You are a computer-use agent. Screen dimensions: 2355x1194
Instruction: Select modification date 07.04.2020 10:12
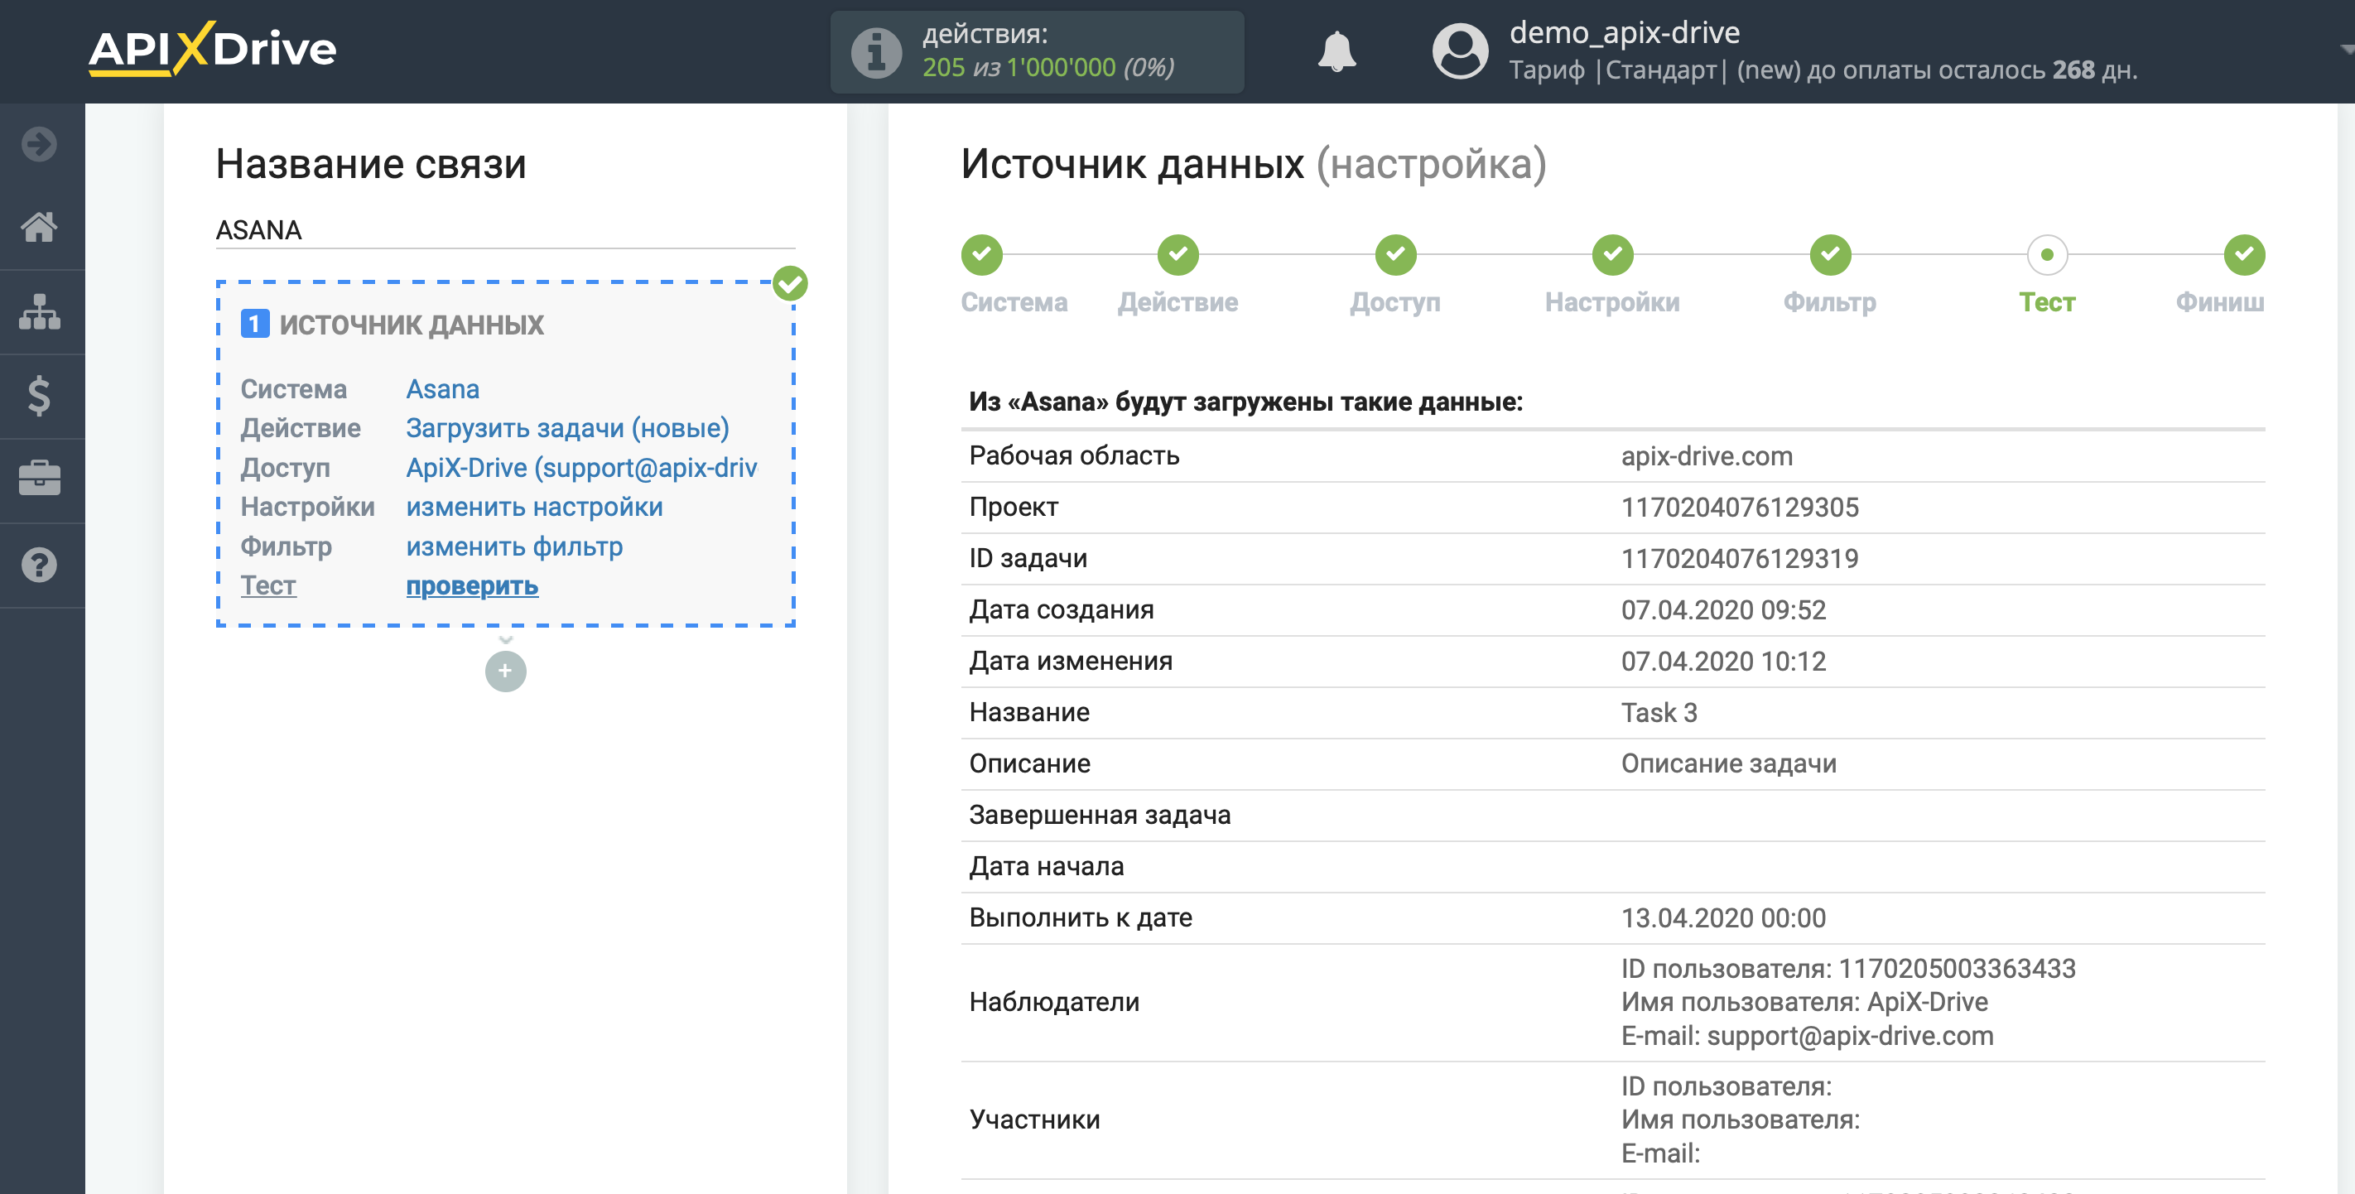1723,660
